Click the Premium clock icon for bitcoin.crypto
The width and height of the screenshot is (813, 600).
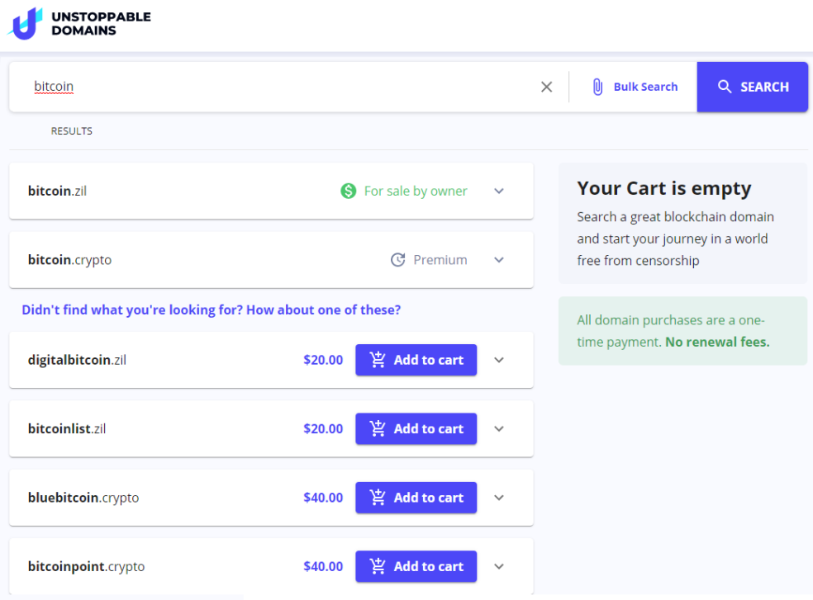click(397, 260)
